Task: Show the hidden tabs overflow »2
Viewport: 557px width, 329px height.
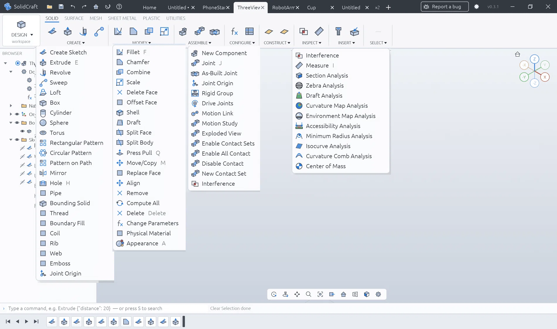Action: point(377,7)
